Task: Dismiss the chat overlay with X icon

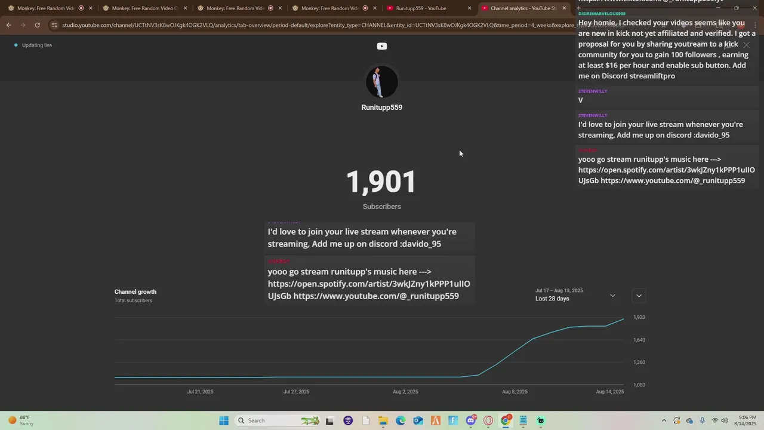Action: [746, 45]
